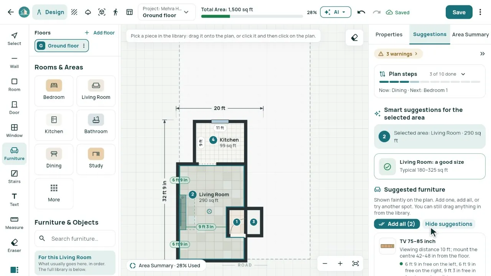The height and width of the screenshot is (276, 491).
Task: Open the three-dot more options menu
Action: 480,12
